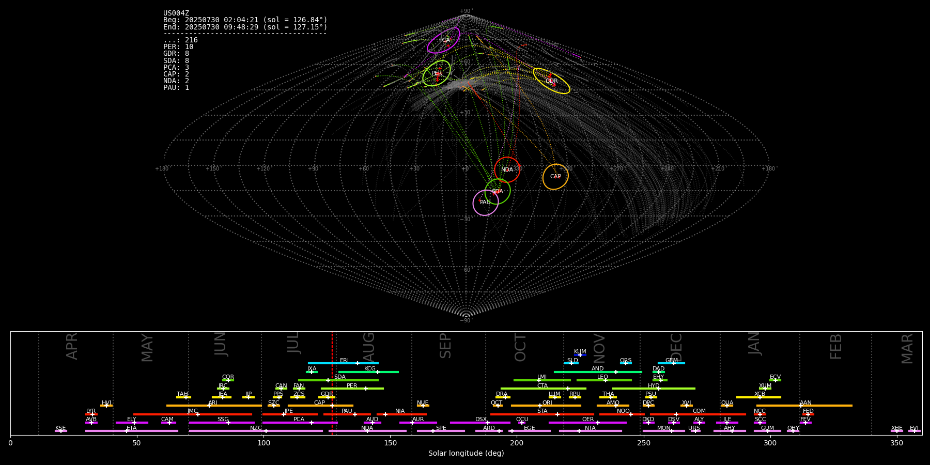The width and height of the screenshot is (930, 465).
Task: Click the AAN shower bar on timeline
Action: pos(804,406)
